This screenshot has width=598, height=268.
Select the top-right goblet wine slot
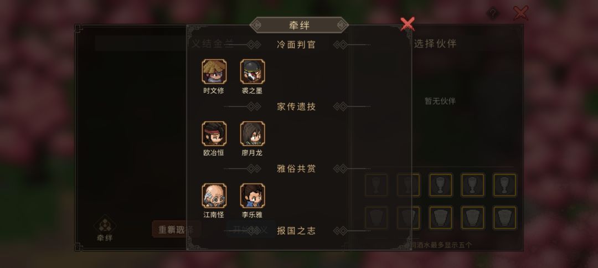coord(505,185)
